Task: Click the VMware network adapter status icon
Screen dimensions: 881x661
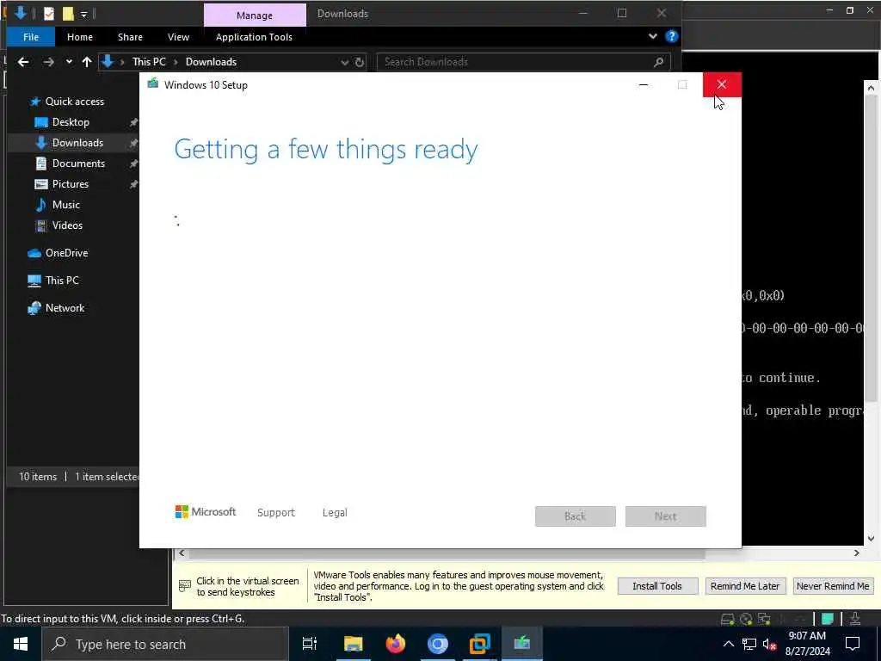Action: (x=764, y=620)
